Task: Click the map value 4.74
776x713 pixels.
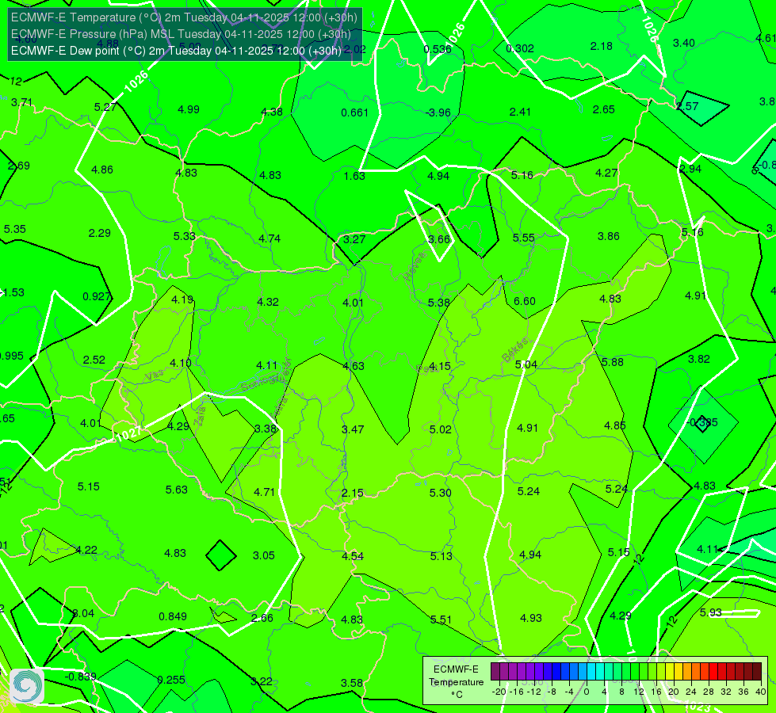Action: click(269, 238)
